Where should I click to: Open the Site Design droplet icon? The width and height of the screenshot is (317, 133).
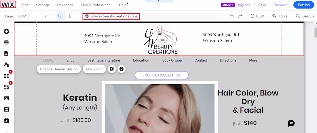pos(6,64)
